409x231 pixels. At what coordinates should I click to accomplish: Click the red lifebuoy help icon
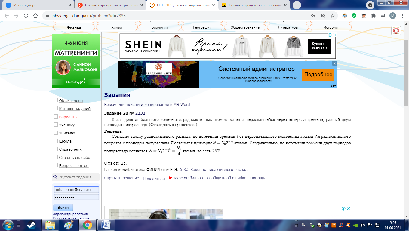coord(396,30)
